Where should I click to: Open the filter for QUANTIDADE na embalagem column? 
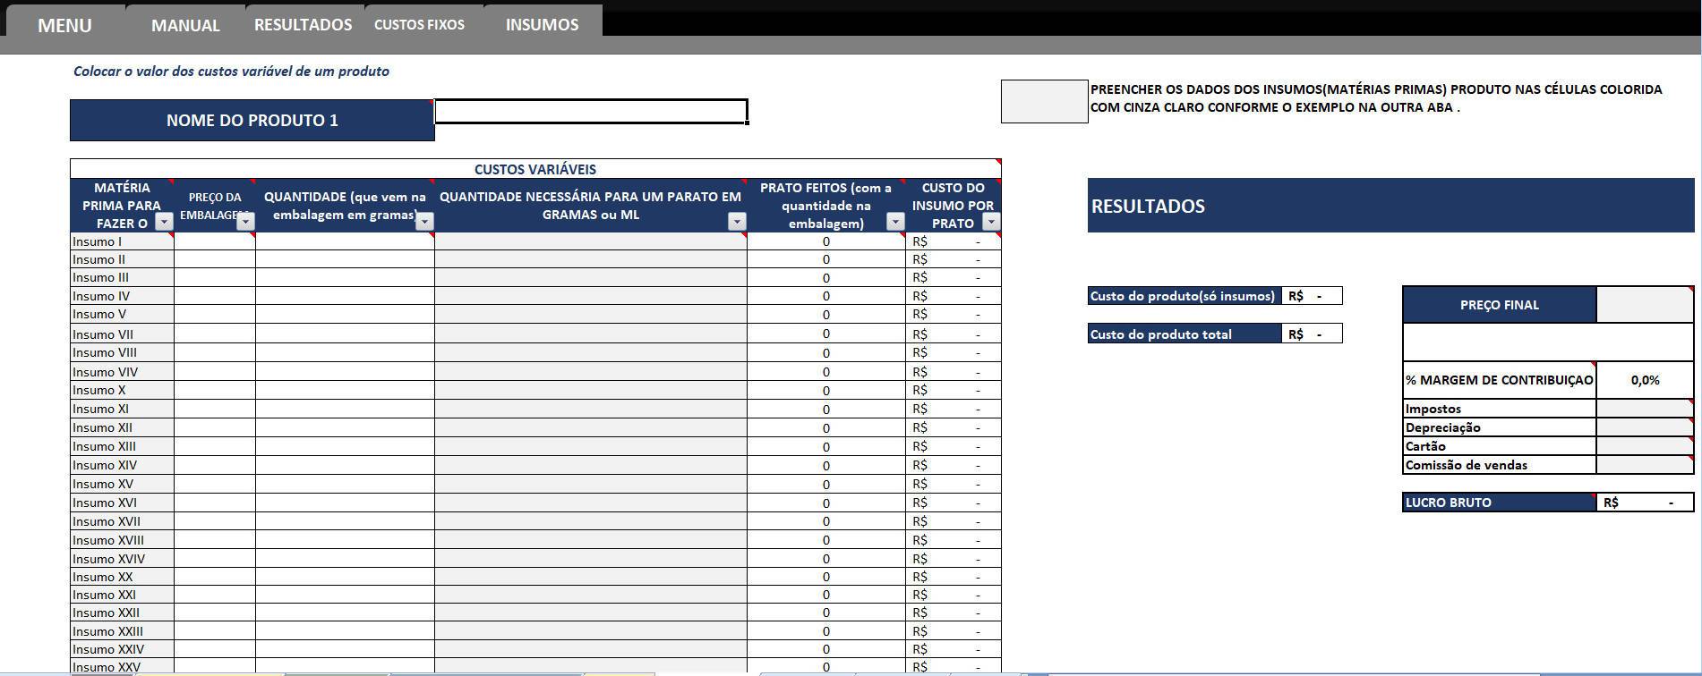[x=425, y=222]
